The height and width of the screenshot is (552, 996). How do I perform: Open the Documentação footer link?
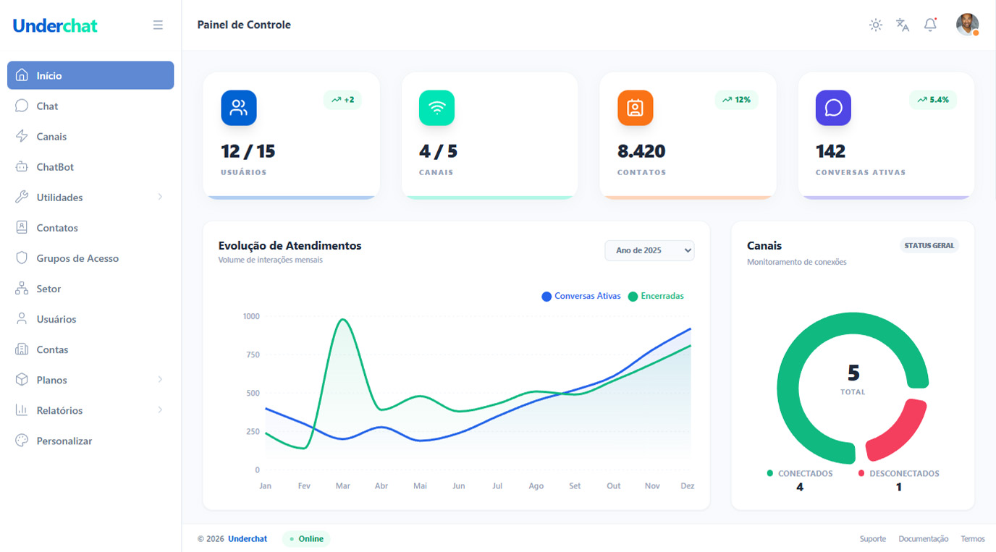[x=923, y=539]
